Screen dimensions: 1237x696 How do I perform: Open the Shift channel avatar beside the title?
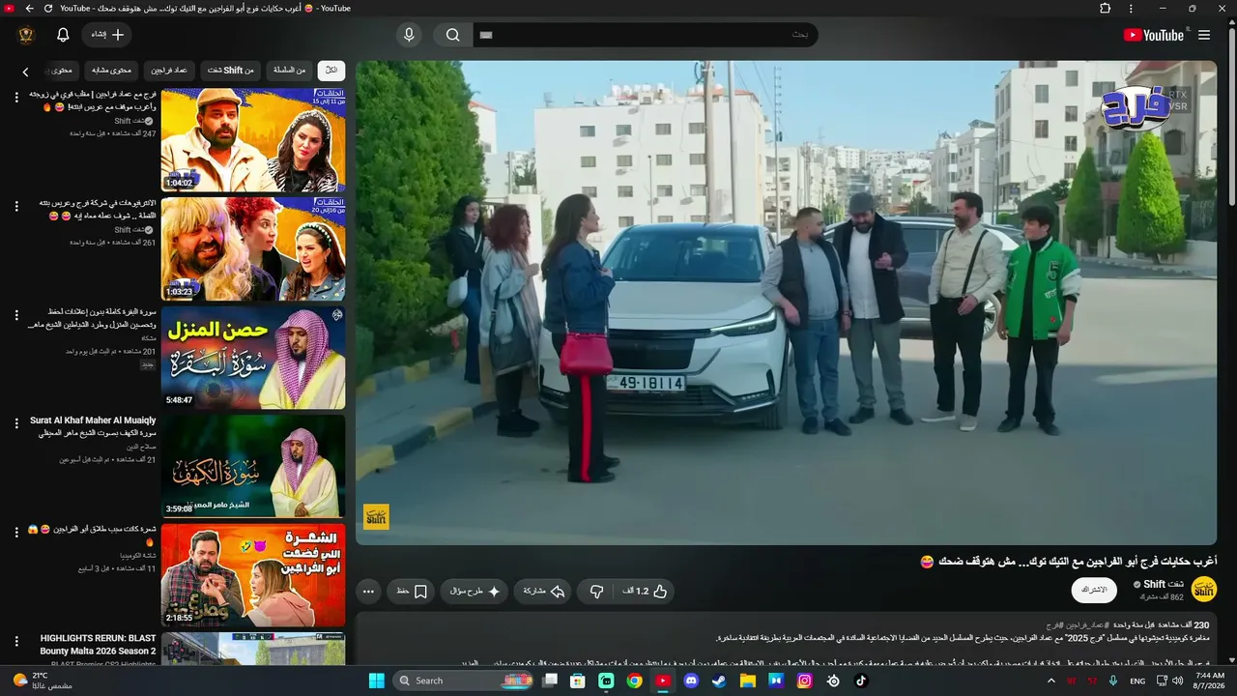point(1204,589)
